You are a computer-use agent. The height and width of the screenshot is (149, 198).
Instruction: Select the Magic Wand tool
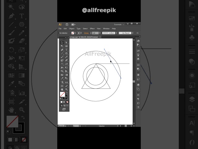click(62, 46)
